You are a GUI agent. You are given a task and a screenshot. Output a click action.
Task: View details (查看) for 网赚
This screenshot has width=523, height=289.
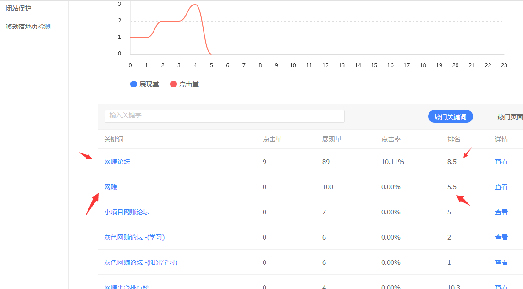(501, 186)
